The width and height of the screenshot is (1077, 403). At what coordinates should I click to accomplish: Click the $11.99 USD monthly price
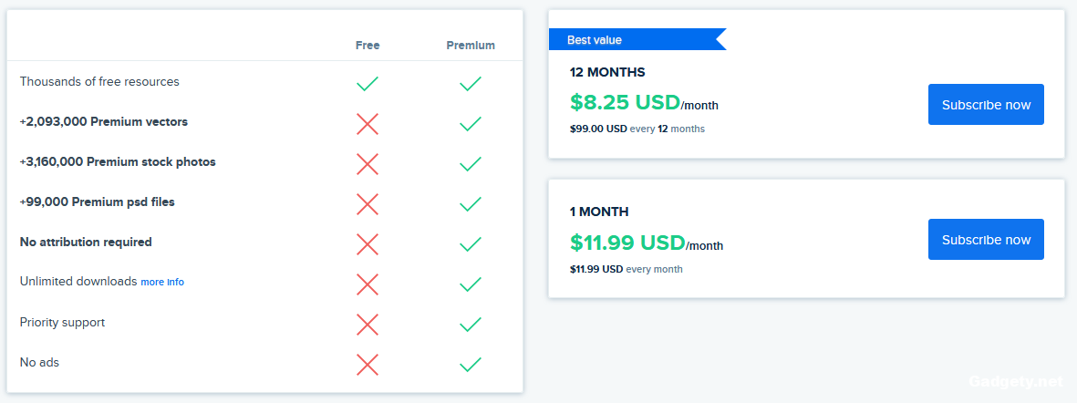[x=627, y=243]
